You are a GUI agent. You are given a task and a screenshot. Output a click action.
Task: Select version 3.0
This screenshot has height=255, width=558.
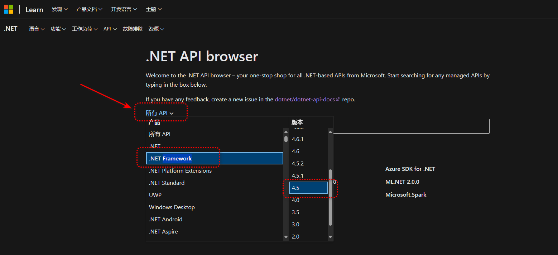(308, 225)
